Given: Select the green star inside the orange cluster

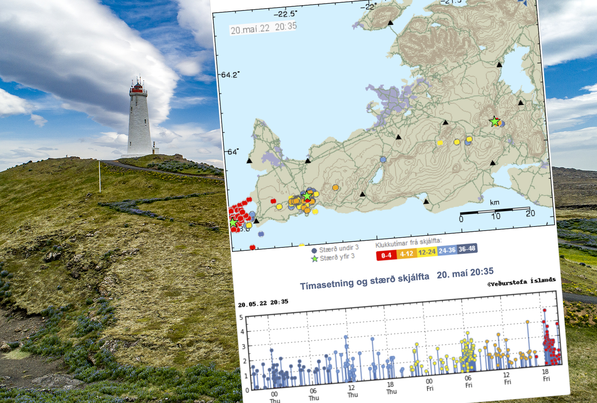Looking at the screenshot, I should click(x=307, y=196).
